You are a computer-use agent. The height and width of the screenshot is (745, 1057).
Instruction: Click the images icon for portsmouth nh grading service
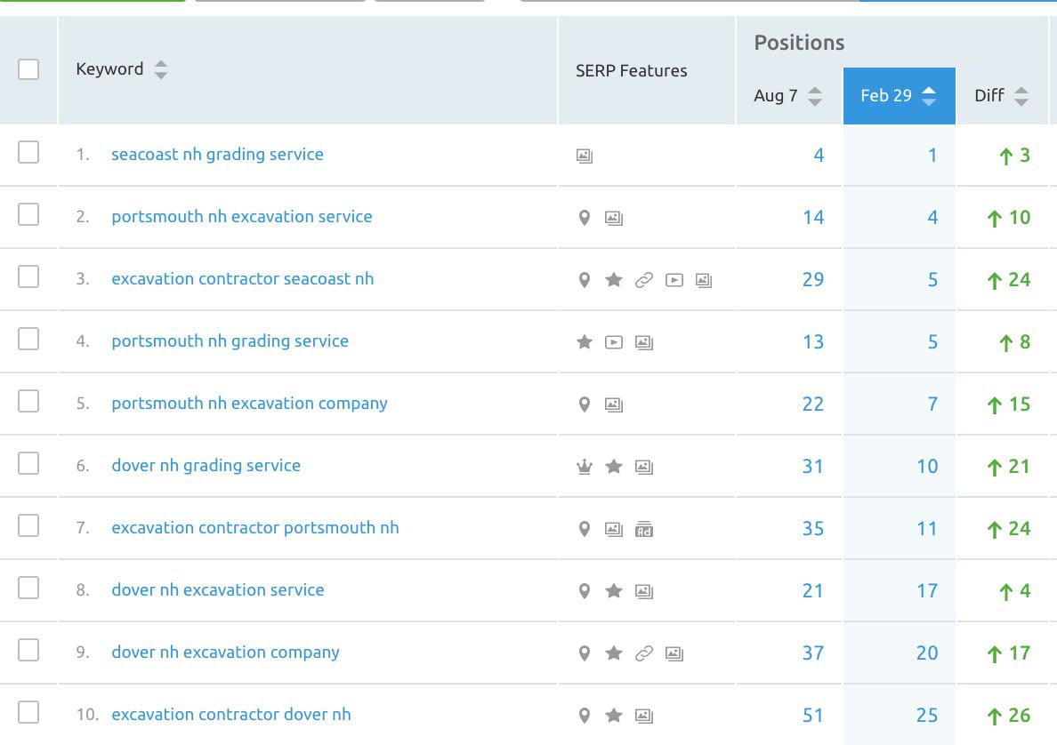coord(644,342)
